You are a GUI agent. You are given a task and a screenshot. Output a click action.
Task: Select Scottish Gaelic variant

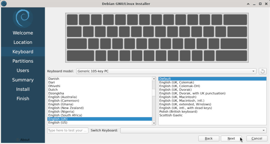coord(212,115)
